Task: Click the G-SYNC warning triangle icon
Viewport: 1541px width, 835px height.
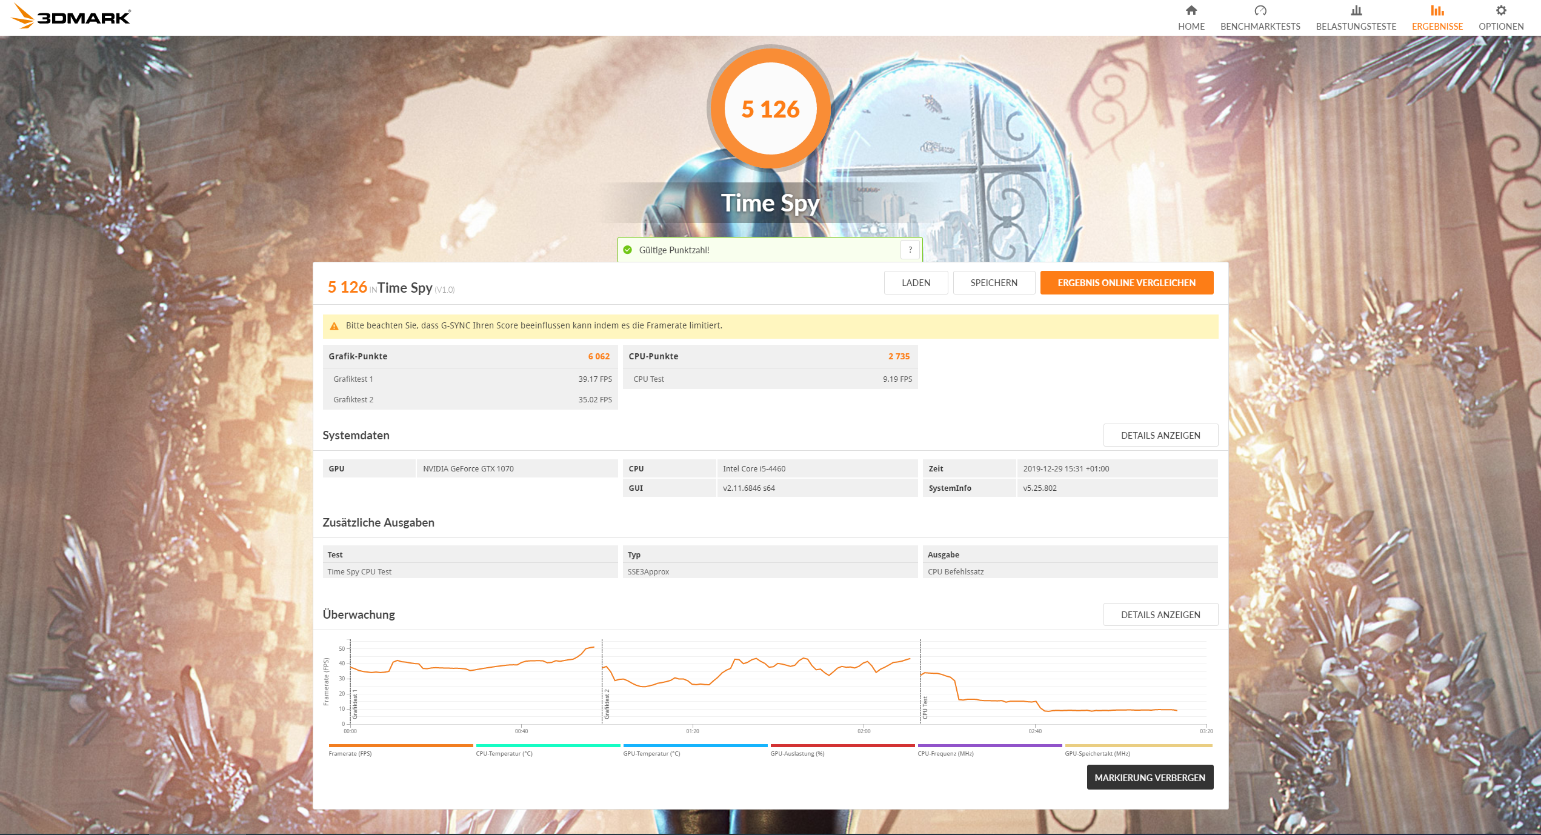Action: (x=334, y=326)
